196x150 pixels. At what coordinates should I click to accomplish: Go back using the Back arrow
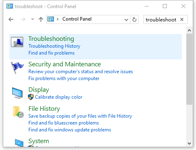coord(11,19)
